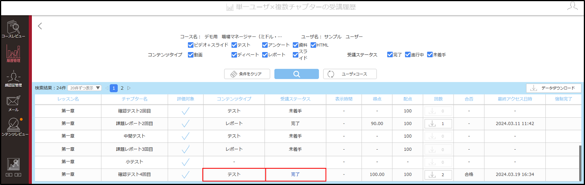Toggle レポート content type checkbox
This screenshot has height=185, width=585.
(265, 55)
